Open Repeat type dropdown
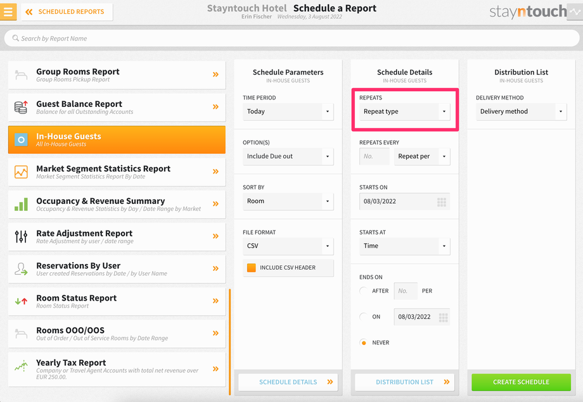This screenshot has width=583, height=402. 404,111
